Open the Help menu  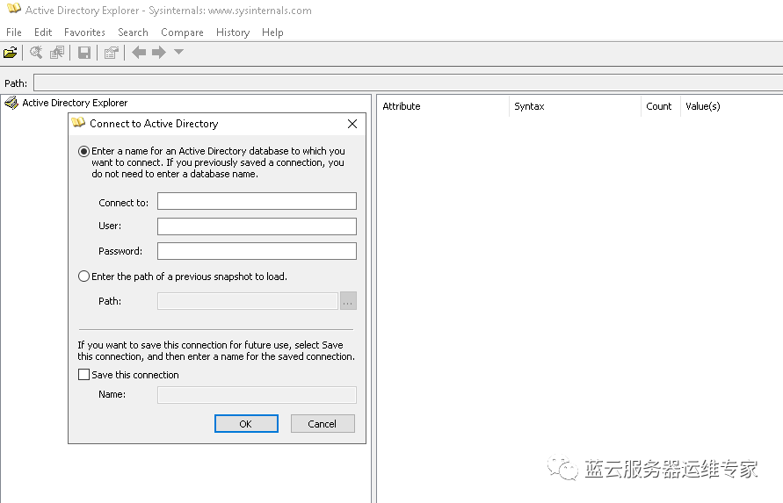click(x=272, y=32)
